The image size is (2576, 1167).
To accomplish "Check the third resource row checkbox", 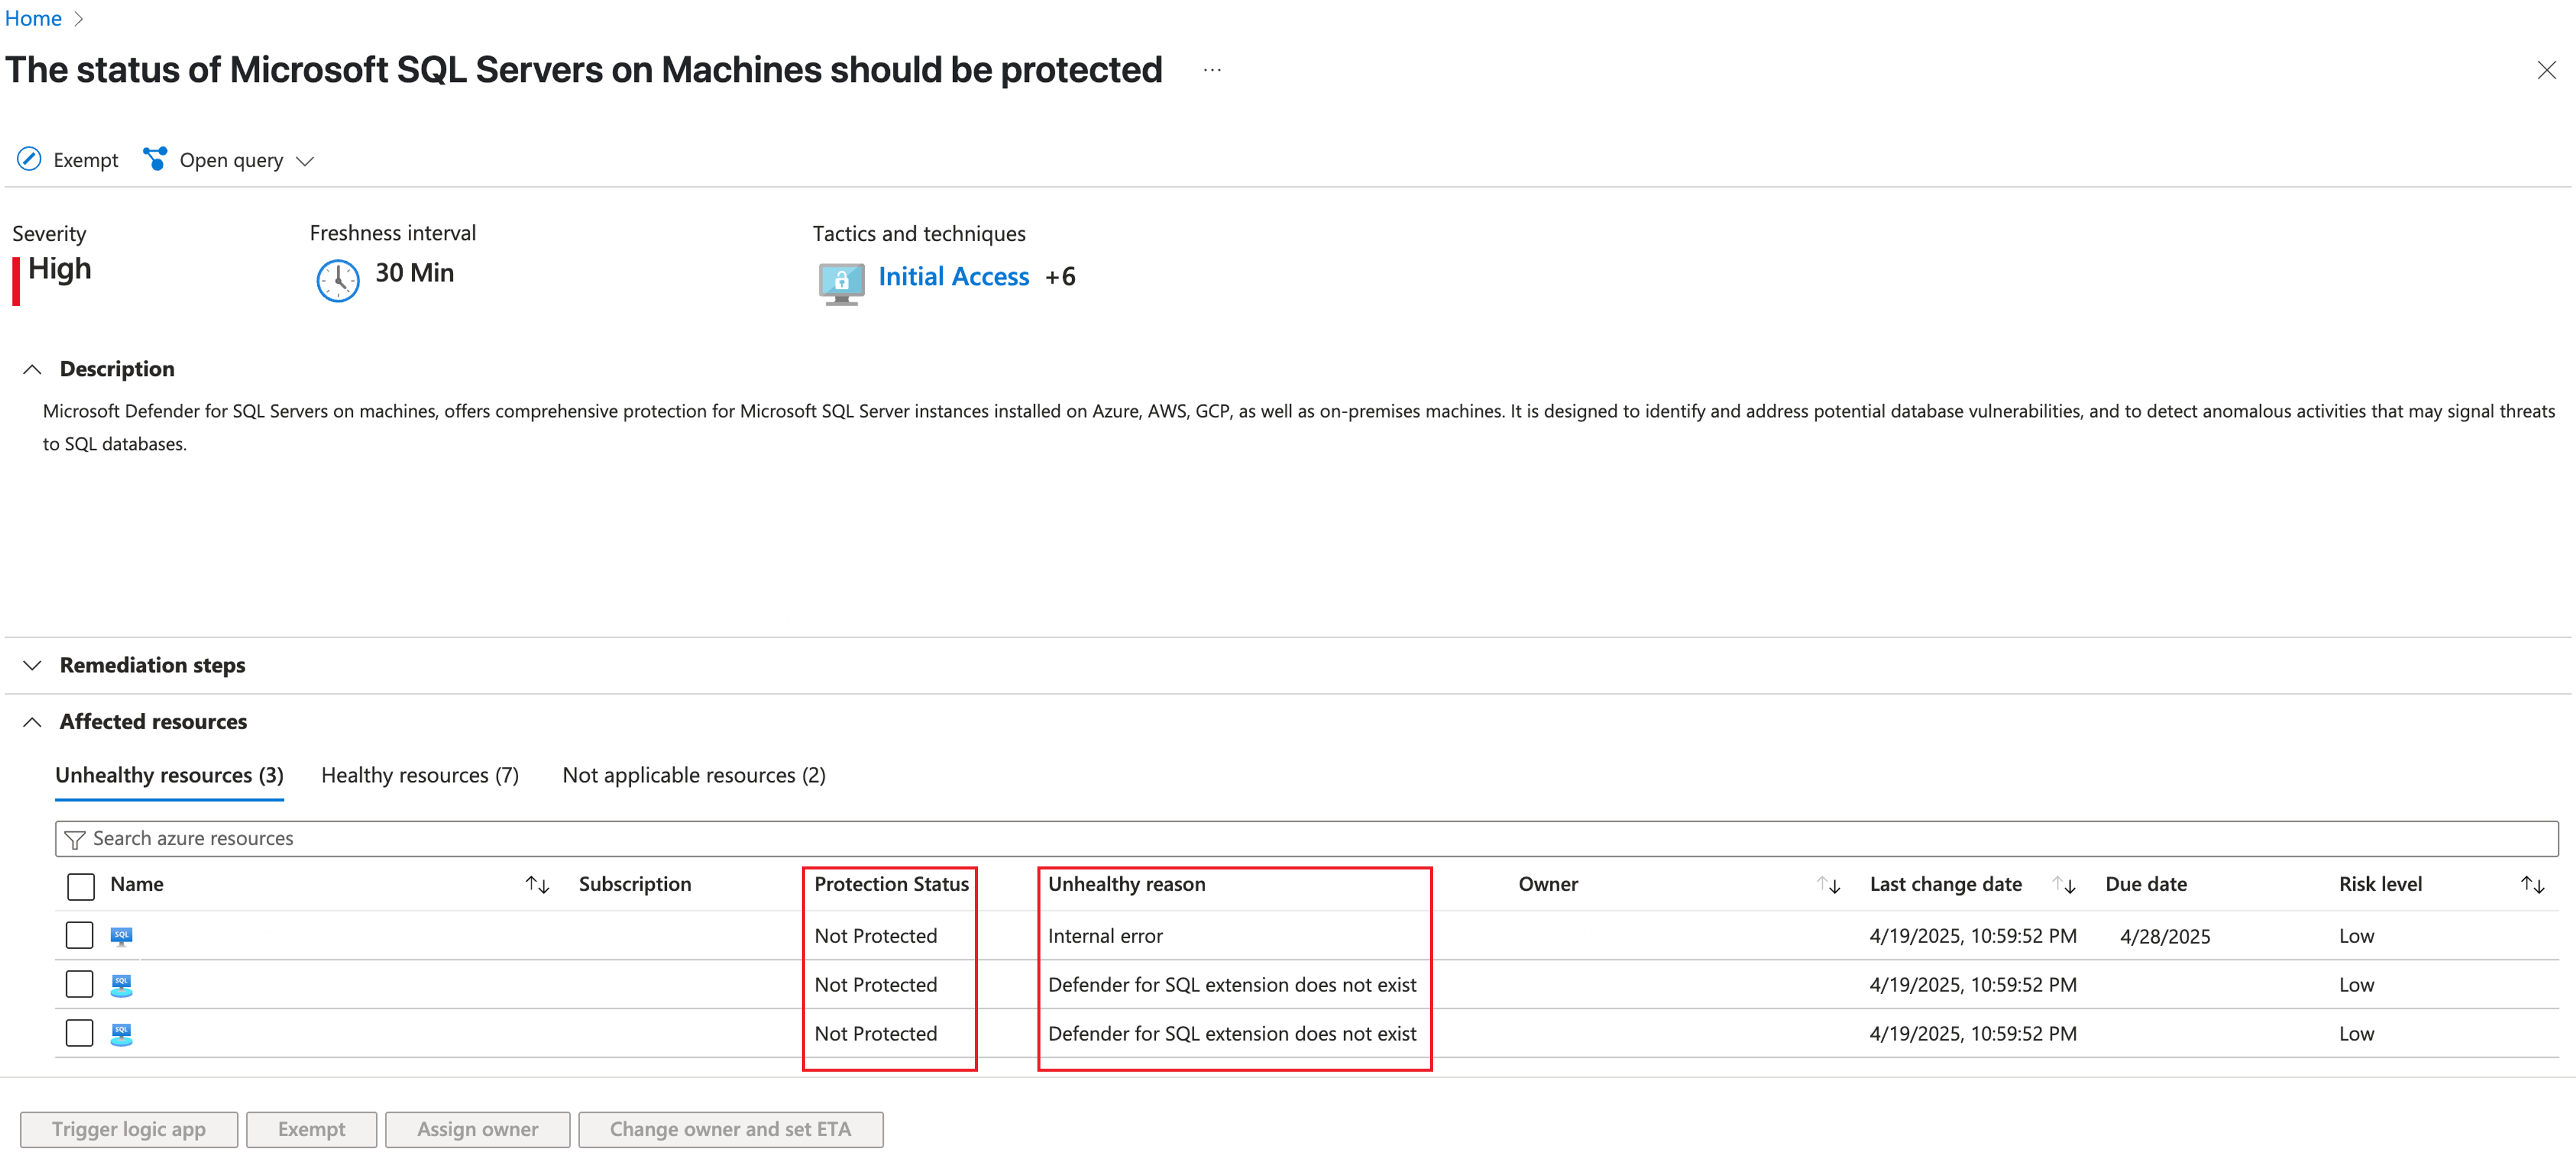I will tap(79, 1033).
